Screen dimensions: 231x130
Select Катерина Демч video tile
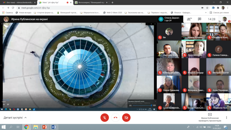click(194, 84)
